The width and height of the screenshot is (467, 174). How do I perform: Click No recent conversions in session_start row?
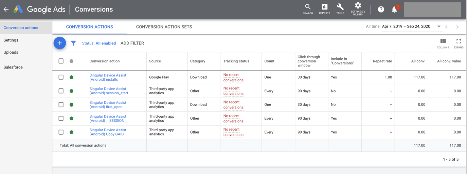233,91
